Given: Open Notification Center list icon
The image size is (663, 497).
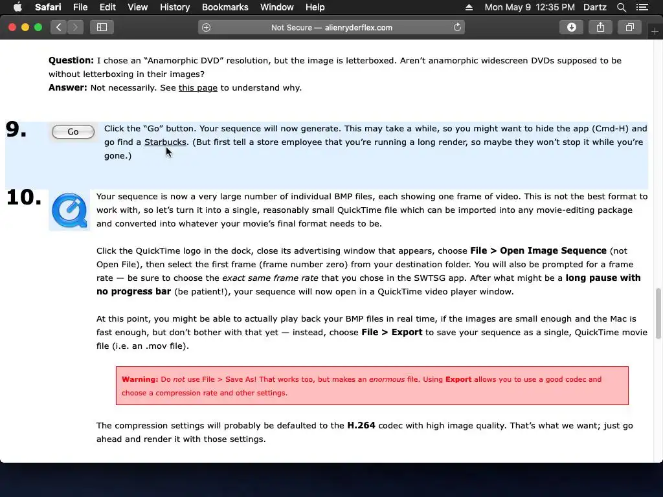Looking at the screenshot, I should [642, 7].
